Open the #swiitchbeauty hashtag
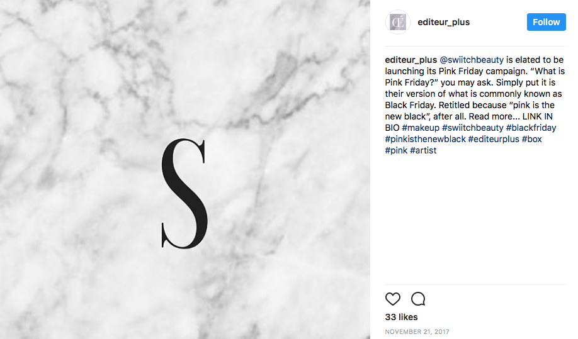The height and width of the screenshot is (339, 578). (x=473, y=128)
